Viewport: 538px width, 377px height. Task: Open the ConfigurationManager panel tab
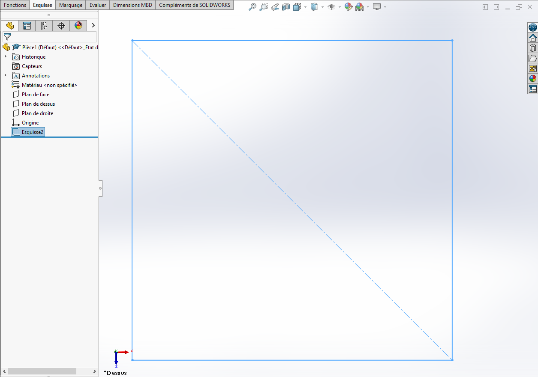(x=44, y=26)
